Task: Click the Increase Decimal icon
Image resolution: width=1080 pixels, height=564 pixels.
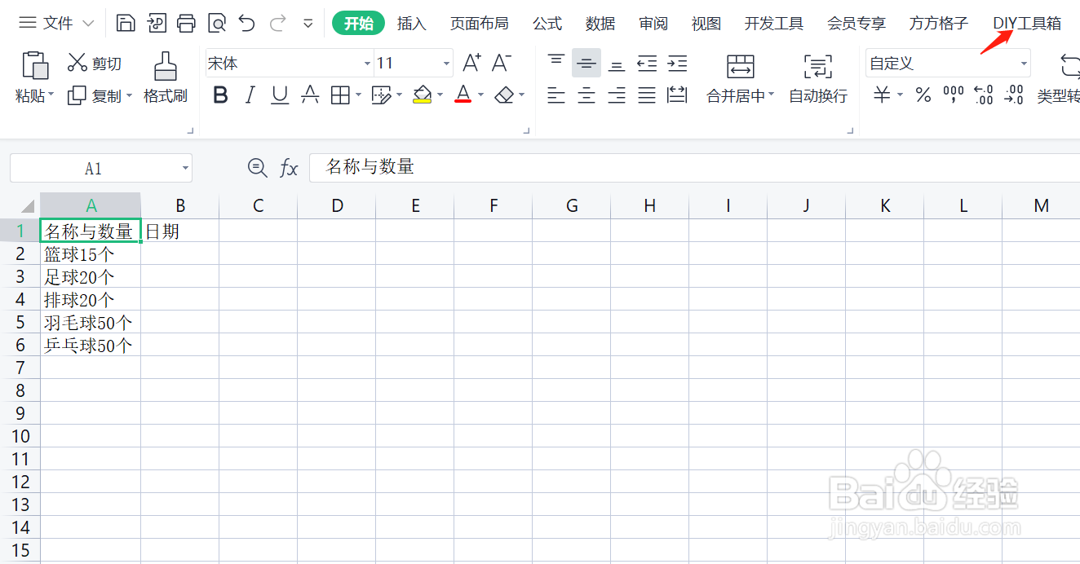Action: [x=984, y=96]
